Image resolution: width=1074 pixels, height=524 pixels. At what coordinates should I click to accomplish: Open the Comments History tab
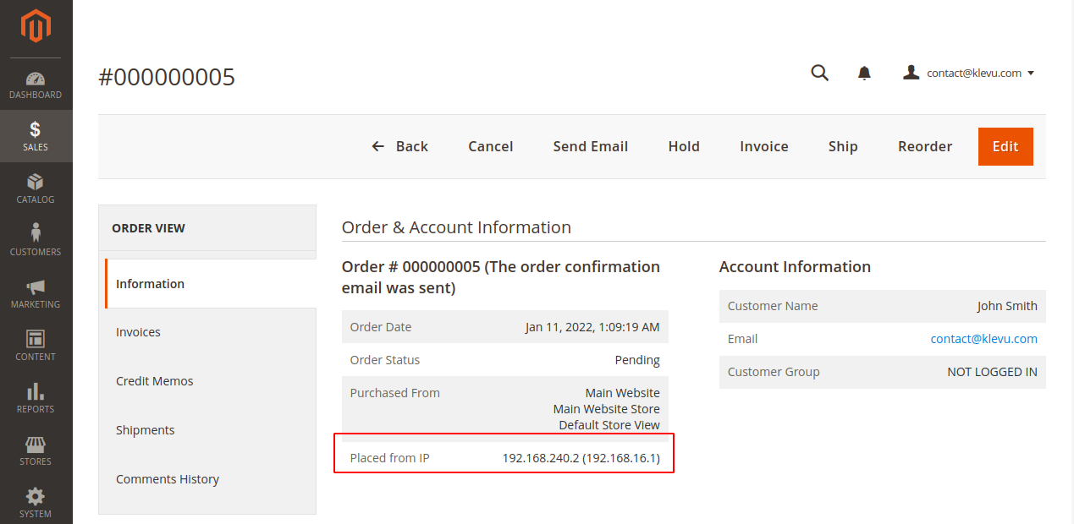coord(167,479)
